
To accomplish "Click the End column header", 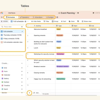I will pos(94,26).
